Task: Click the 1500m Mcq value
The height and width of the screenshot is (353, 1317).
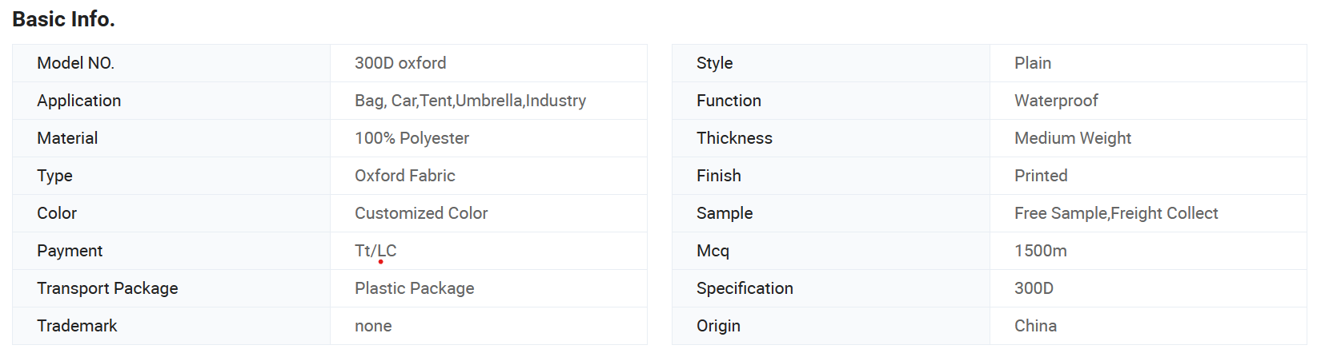Action: point(1040,251)
